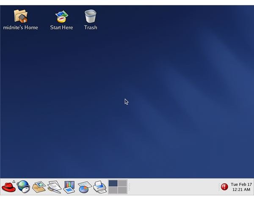Expand the arrow above the red hat
Image resolution: width=254 pixels, height=197 pixels.
[14, 181]
